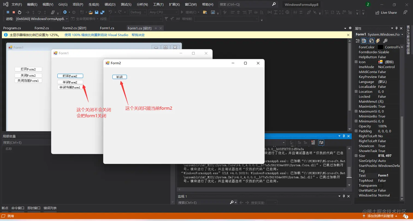413x221 pixels.
Task: Switch to the Program.cs tab
Action: pos(12,28)
